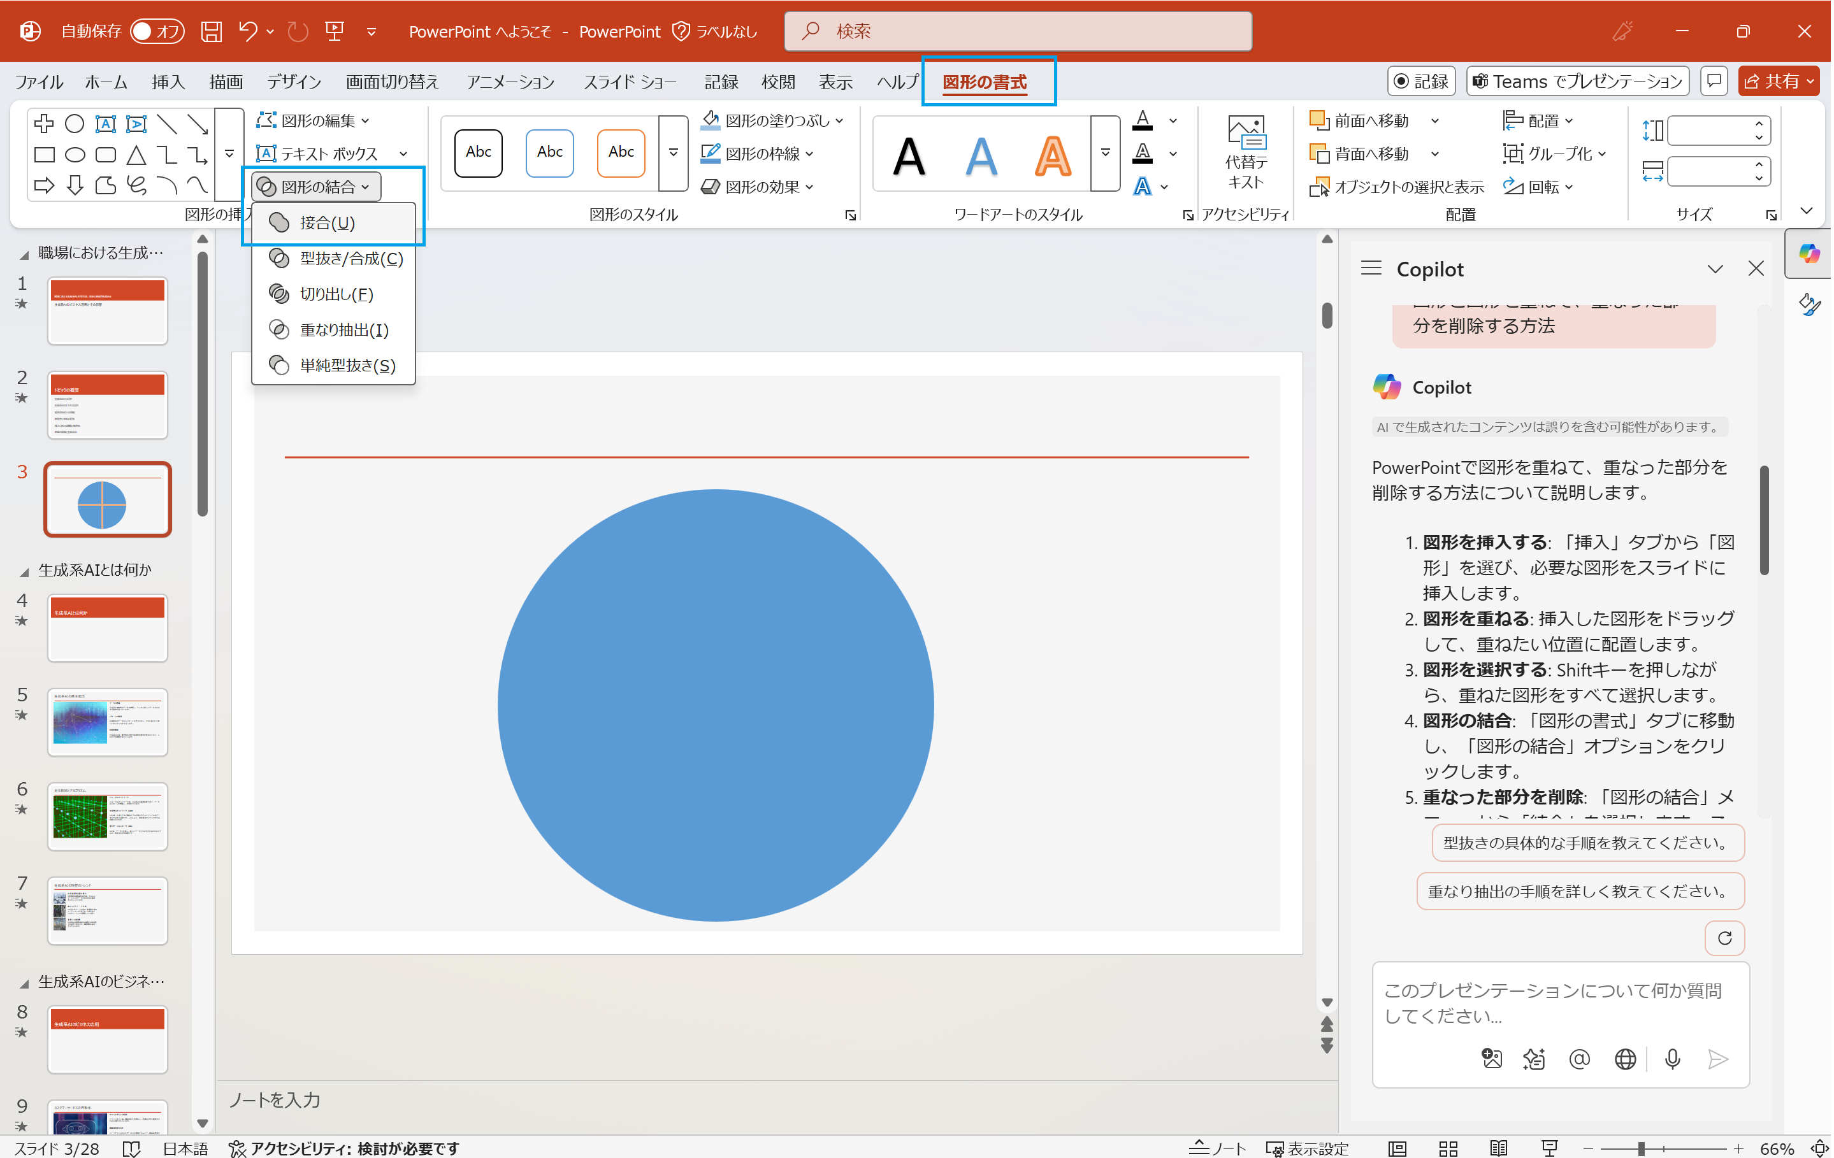The width and height of the screenshot is (1834, 1158).
Task: Toggle the AutoSave switch
Action: 157,31
